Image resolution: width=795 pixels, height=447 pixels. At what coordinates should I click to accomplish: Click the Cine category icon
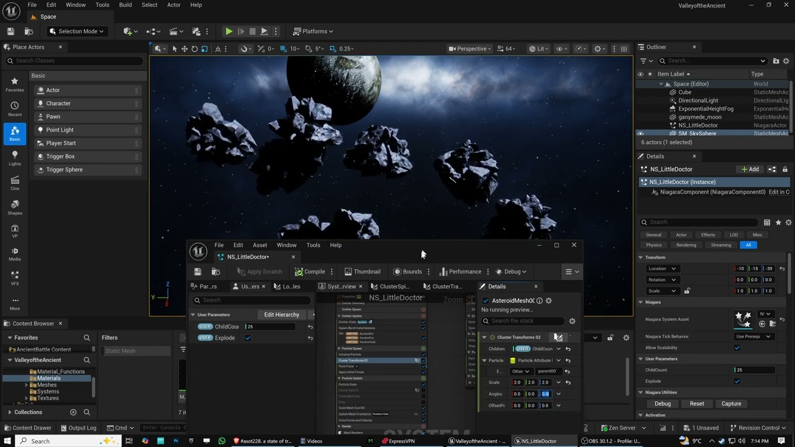tap(14, 183)
